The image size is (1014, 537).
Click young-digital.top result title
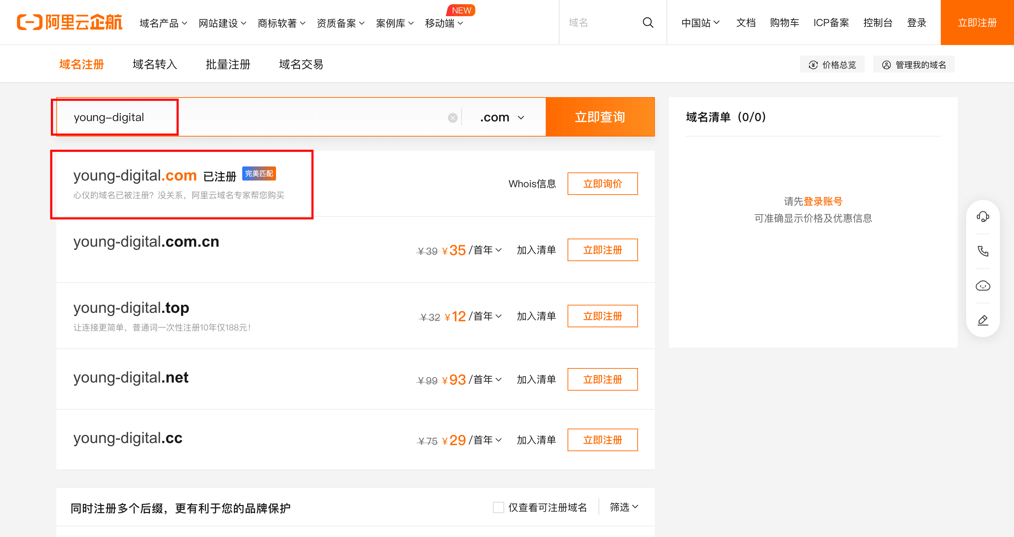pos(131,307)
